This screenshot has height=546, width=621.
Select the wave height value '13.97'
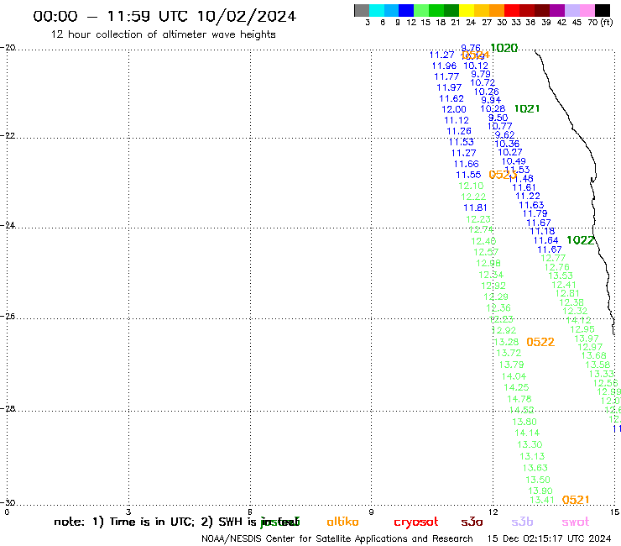pyautogui.click(x=587, y=339)
